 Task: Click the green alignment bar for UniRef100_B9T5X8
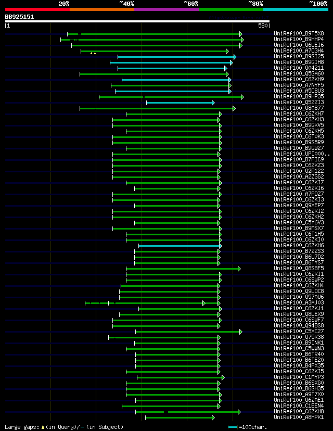pos(153,34)
